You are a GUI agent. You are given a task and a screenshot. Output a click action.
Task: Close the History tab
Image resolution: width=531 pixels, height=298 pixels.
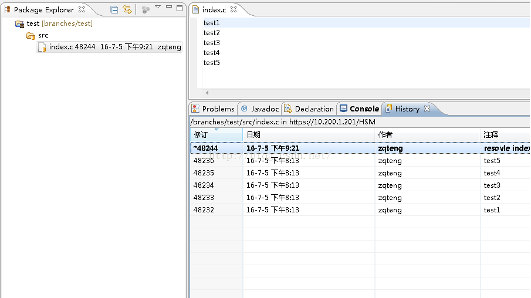(427, 109)
